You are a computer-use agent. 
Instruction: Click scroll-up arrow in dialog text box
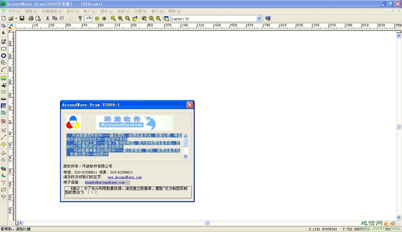(x=185, y=136)
